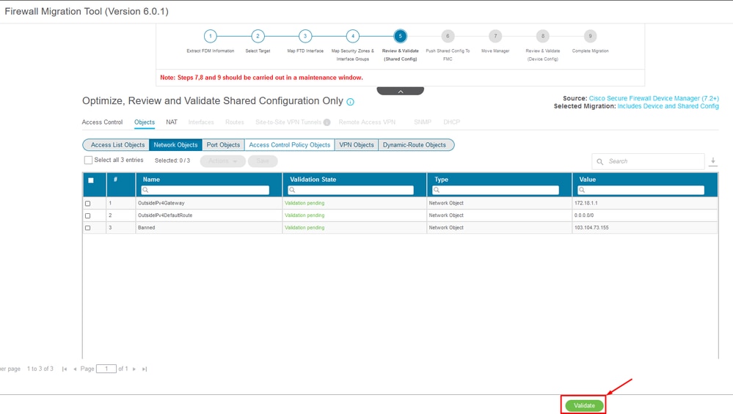Click Validation pending in Banned row
The height and width of the screenshot is (414, 733).
304,228
